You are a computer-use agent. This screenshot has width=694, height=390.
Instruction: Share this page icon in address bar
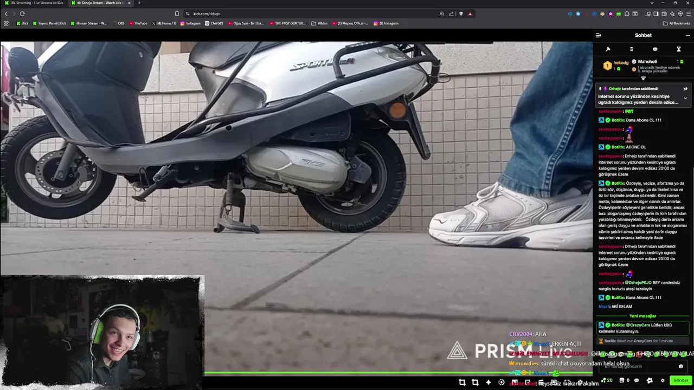pyautogui.click(x=451, y=14)
